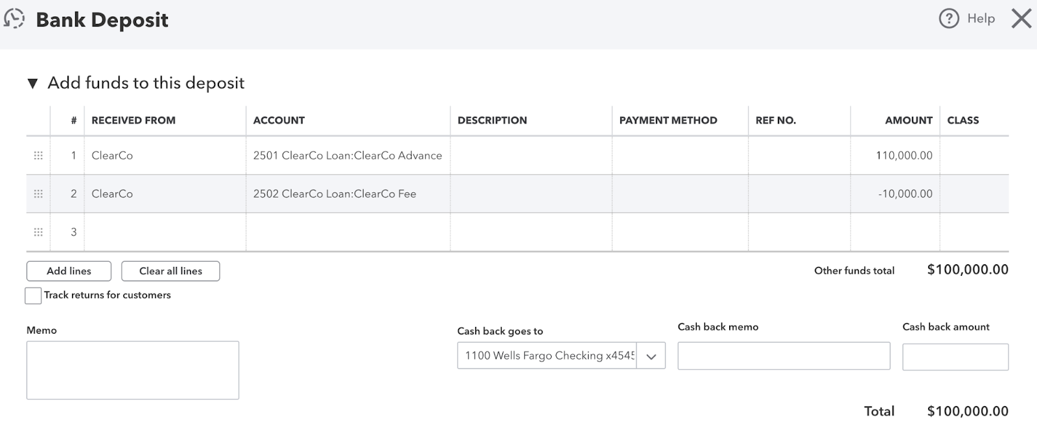Collapse the Add funds to this deposit section
The height and width of the screenshot is (445, 1037).
point(32,84)
